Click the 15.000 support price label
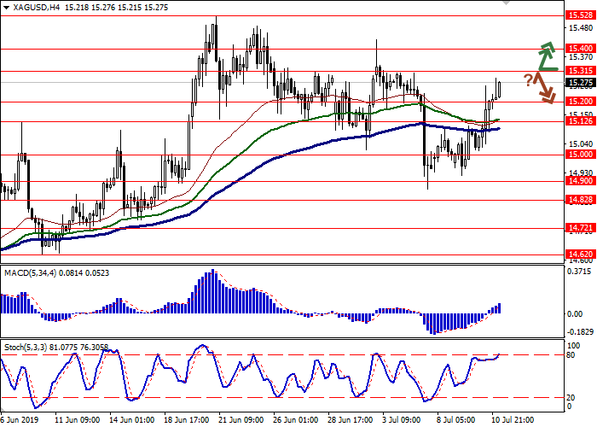 580,155
